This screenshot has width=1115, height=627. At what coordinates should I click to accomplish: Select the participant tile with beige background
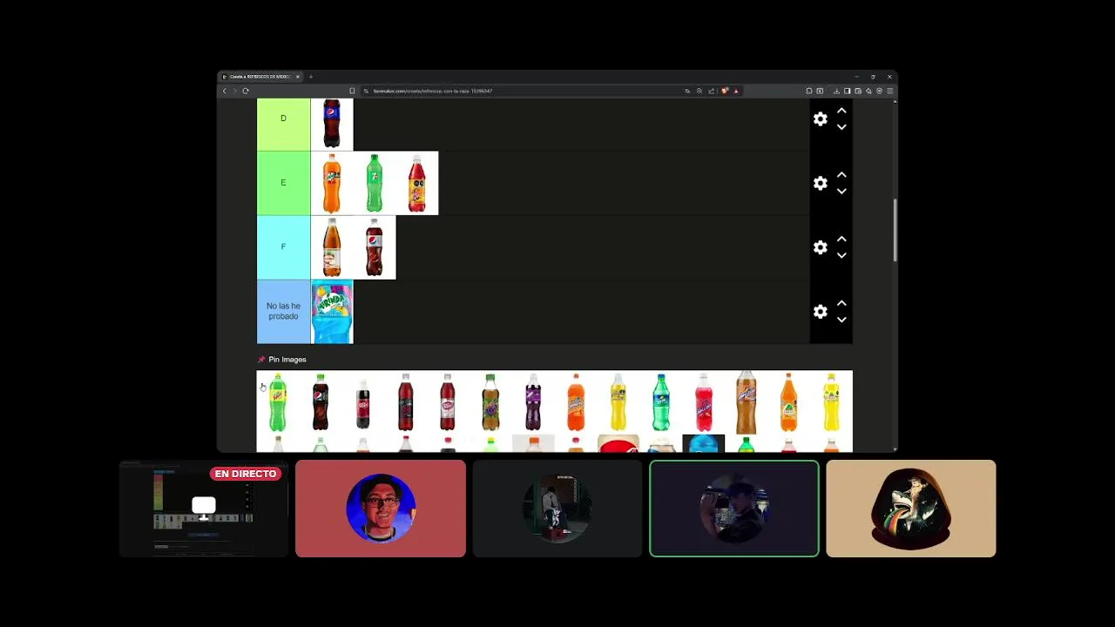point(911,509)
